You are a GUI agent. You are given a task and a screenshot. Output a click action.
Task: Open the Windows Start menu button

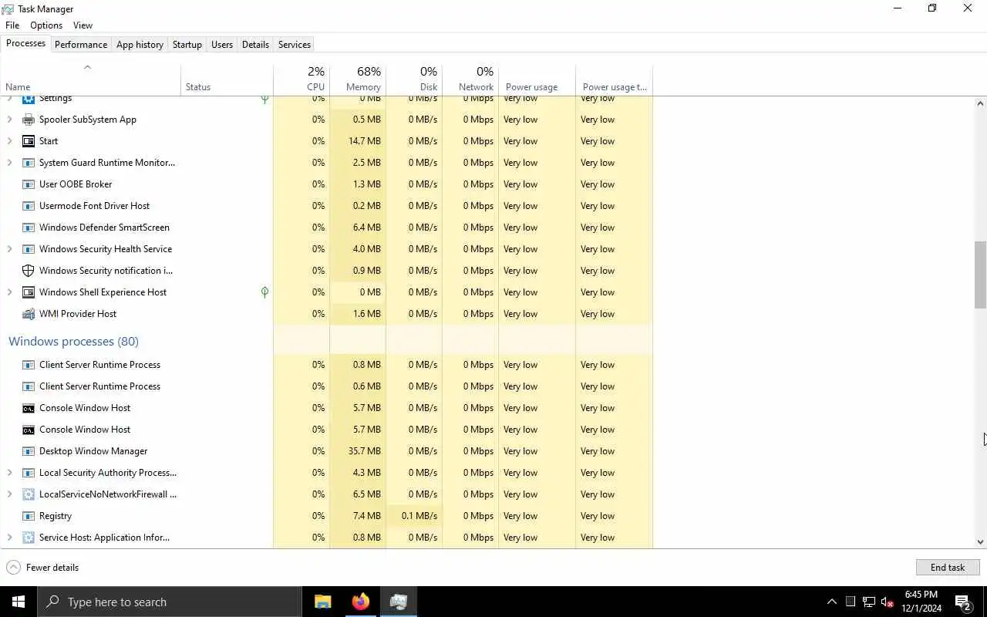[19, 602]
